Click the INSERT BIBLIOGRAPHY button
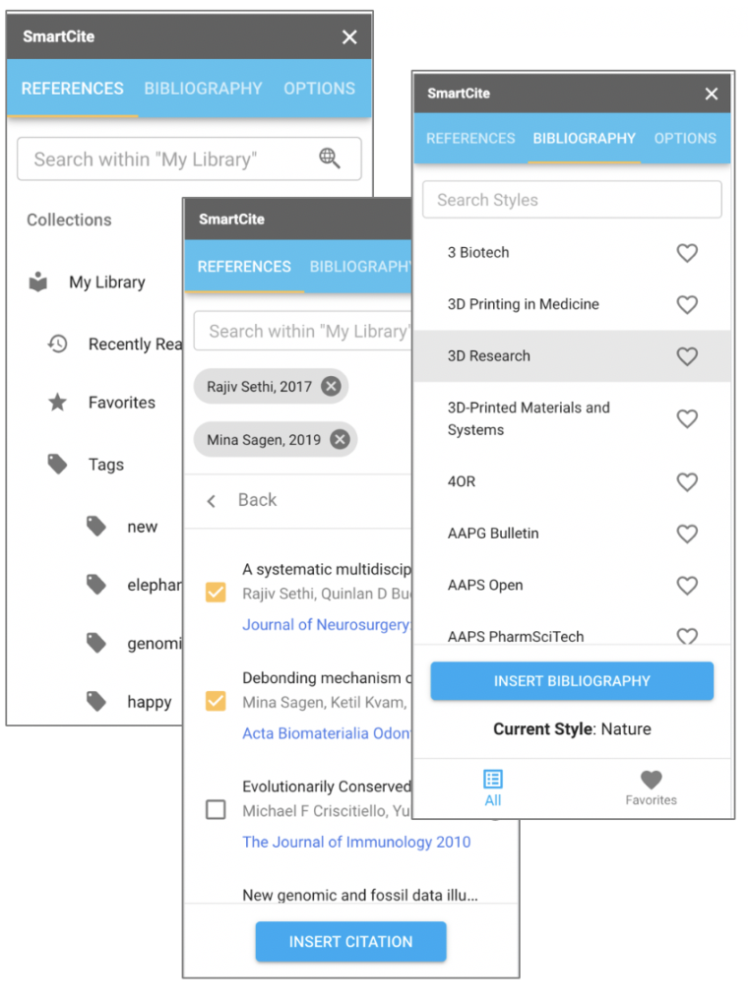748x1008 pixels. click(x=572, y=681)
